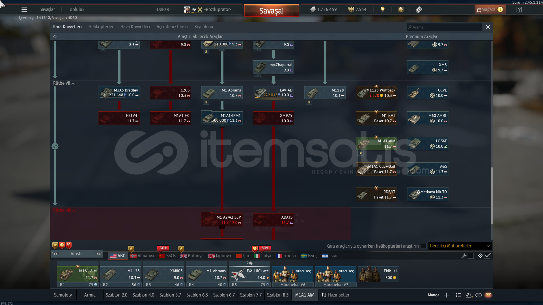Image resolution: width=543 pixels, height=305 pixels.
Task: Collapse the research tree with top-left chevrons
Action: tap(55, 37)
